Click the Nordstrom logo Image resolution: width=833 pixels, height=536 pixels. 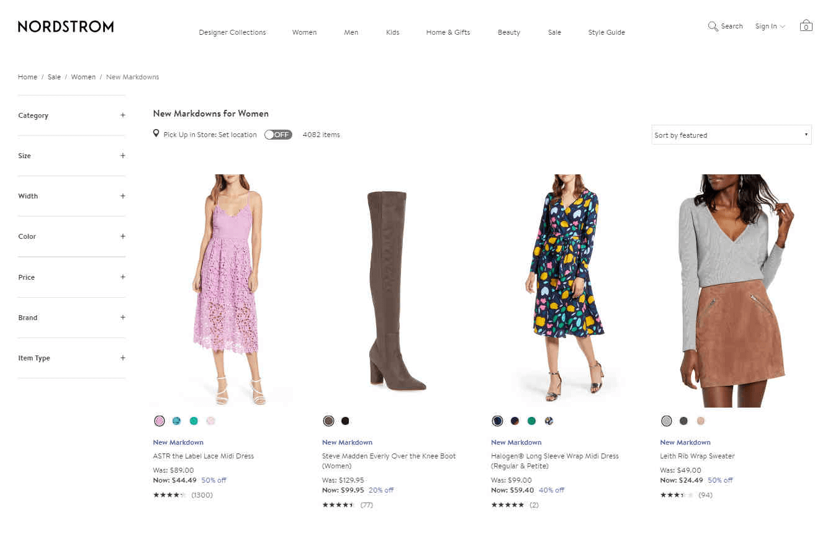click(66, 26)
